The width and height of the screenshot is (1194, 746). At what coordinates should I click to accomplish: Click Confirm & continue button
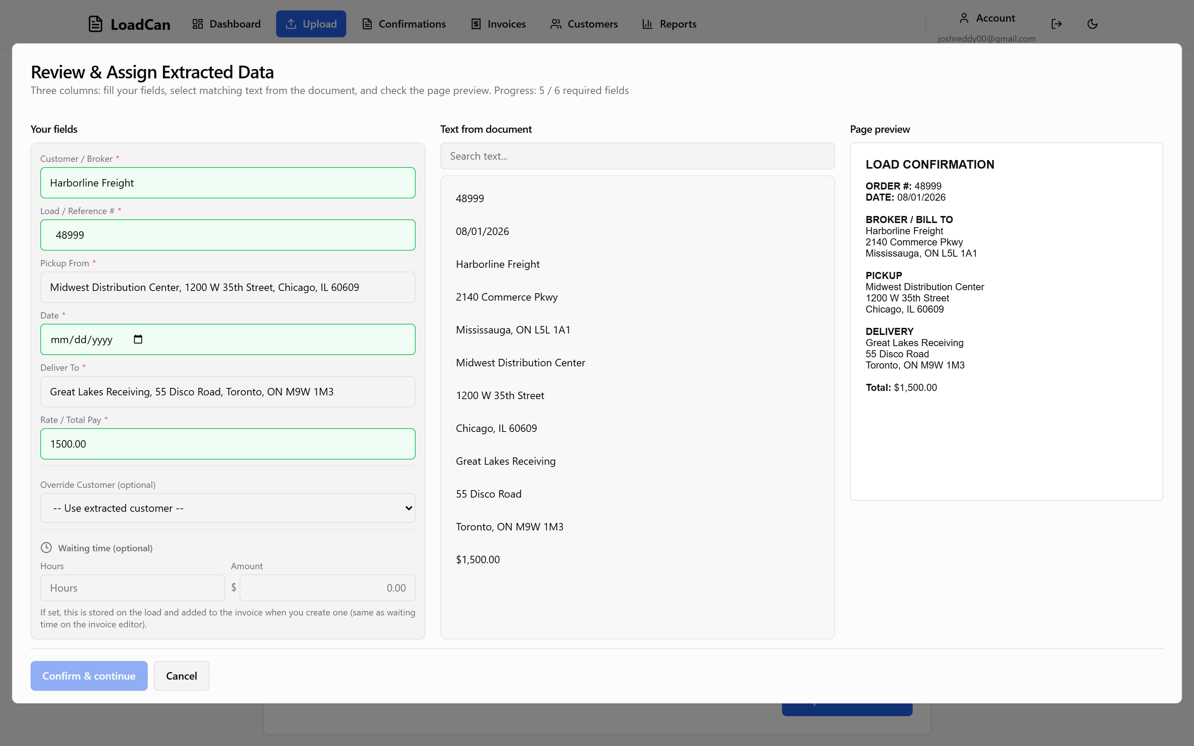(89, 676)
